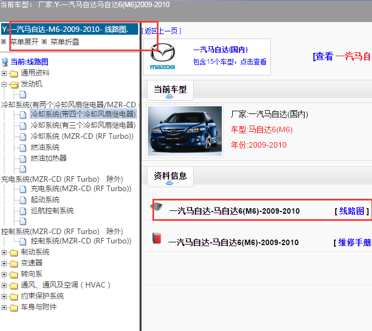Click the HVAC folder icon

click(14, 285)
